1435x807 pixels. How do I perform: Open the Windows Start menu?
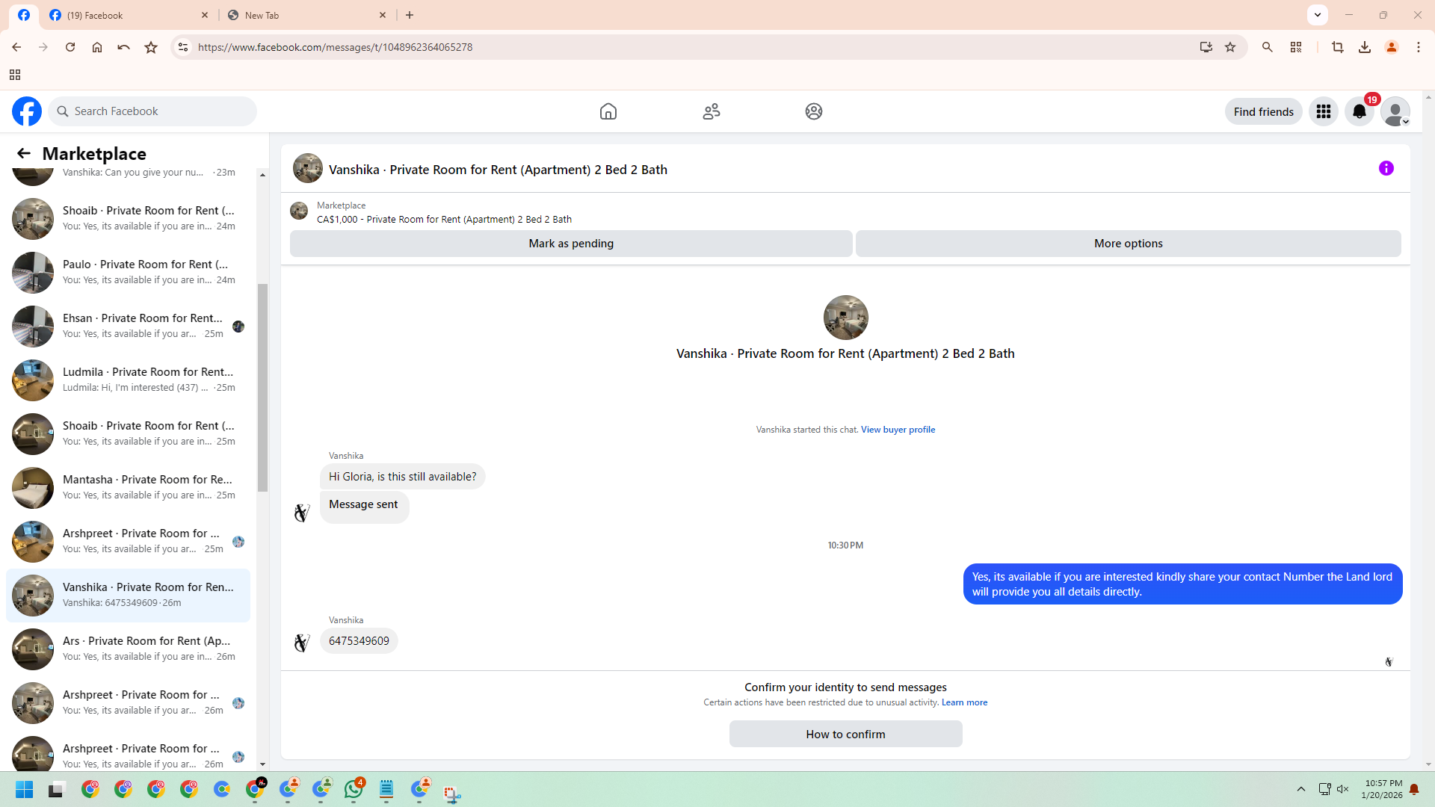click(24, 789)
